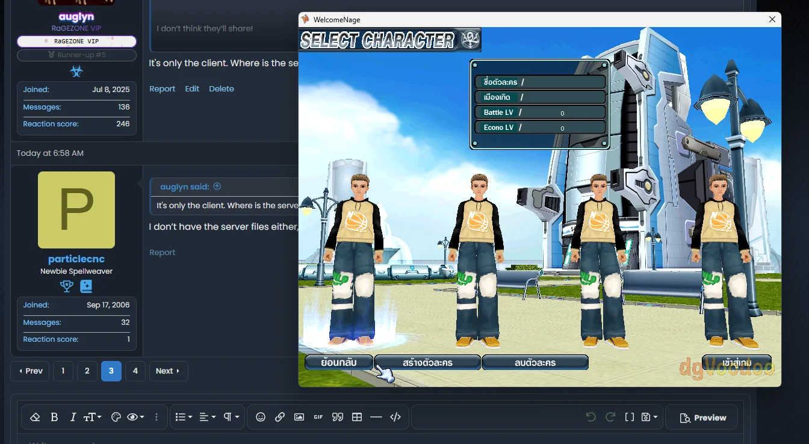Insert a horizontal line
The height and width of the screenshot is (444, 809).
(376, 417)
